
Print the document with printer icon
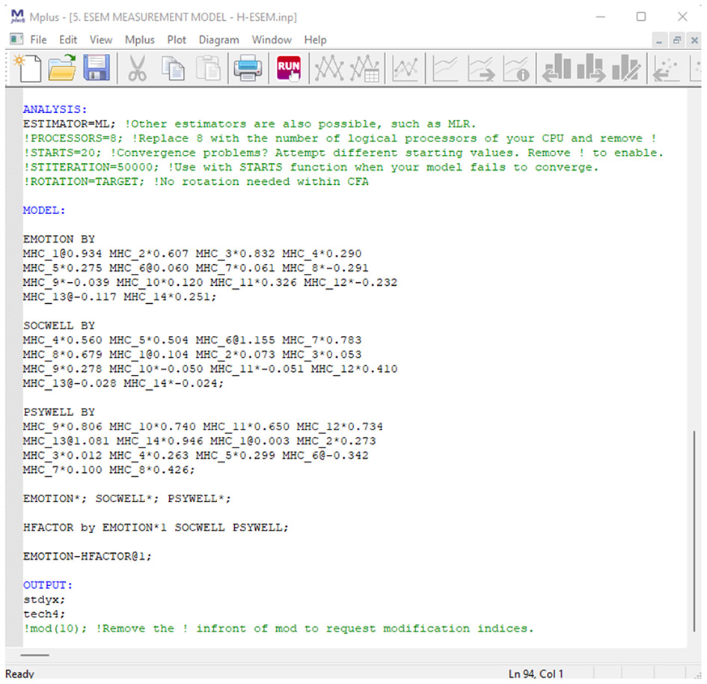click(248, 69)
